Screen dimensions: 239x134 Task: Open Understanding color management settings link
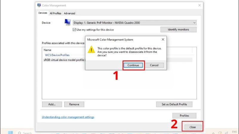68,117
